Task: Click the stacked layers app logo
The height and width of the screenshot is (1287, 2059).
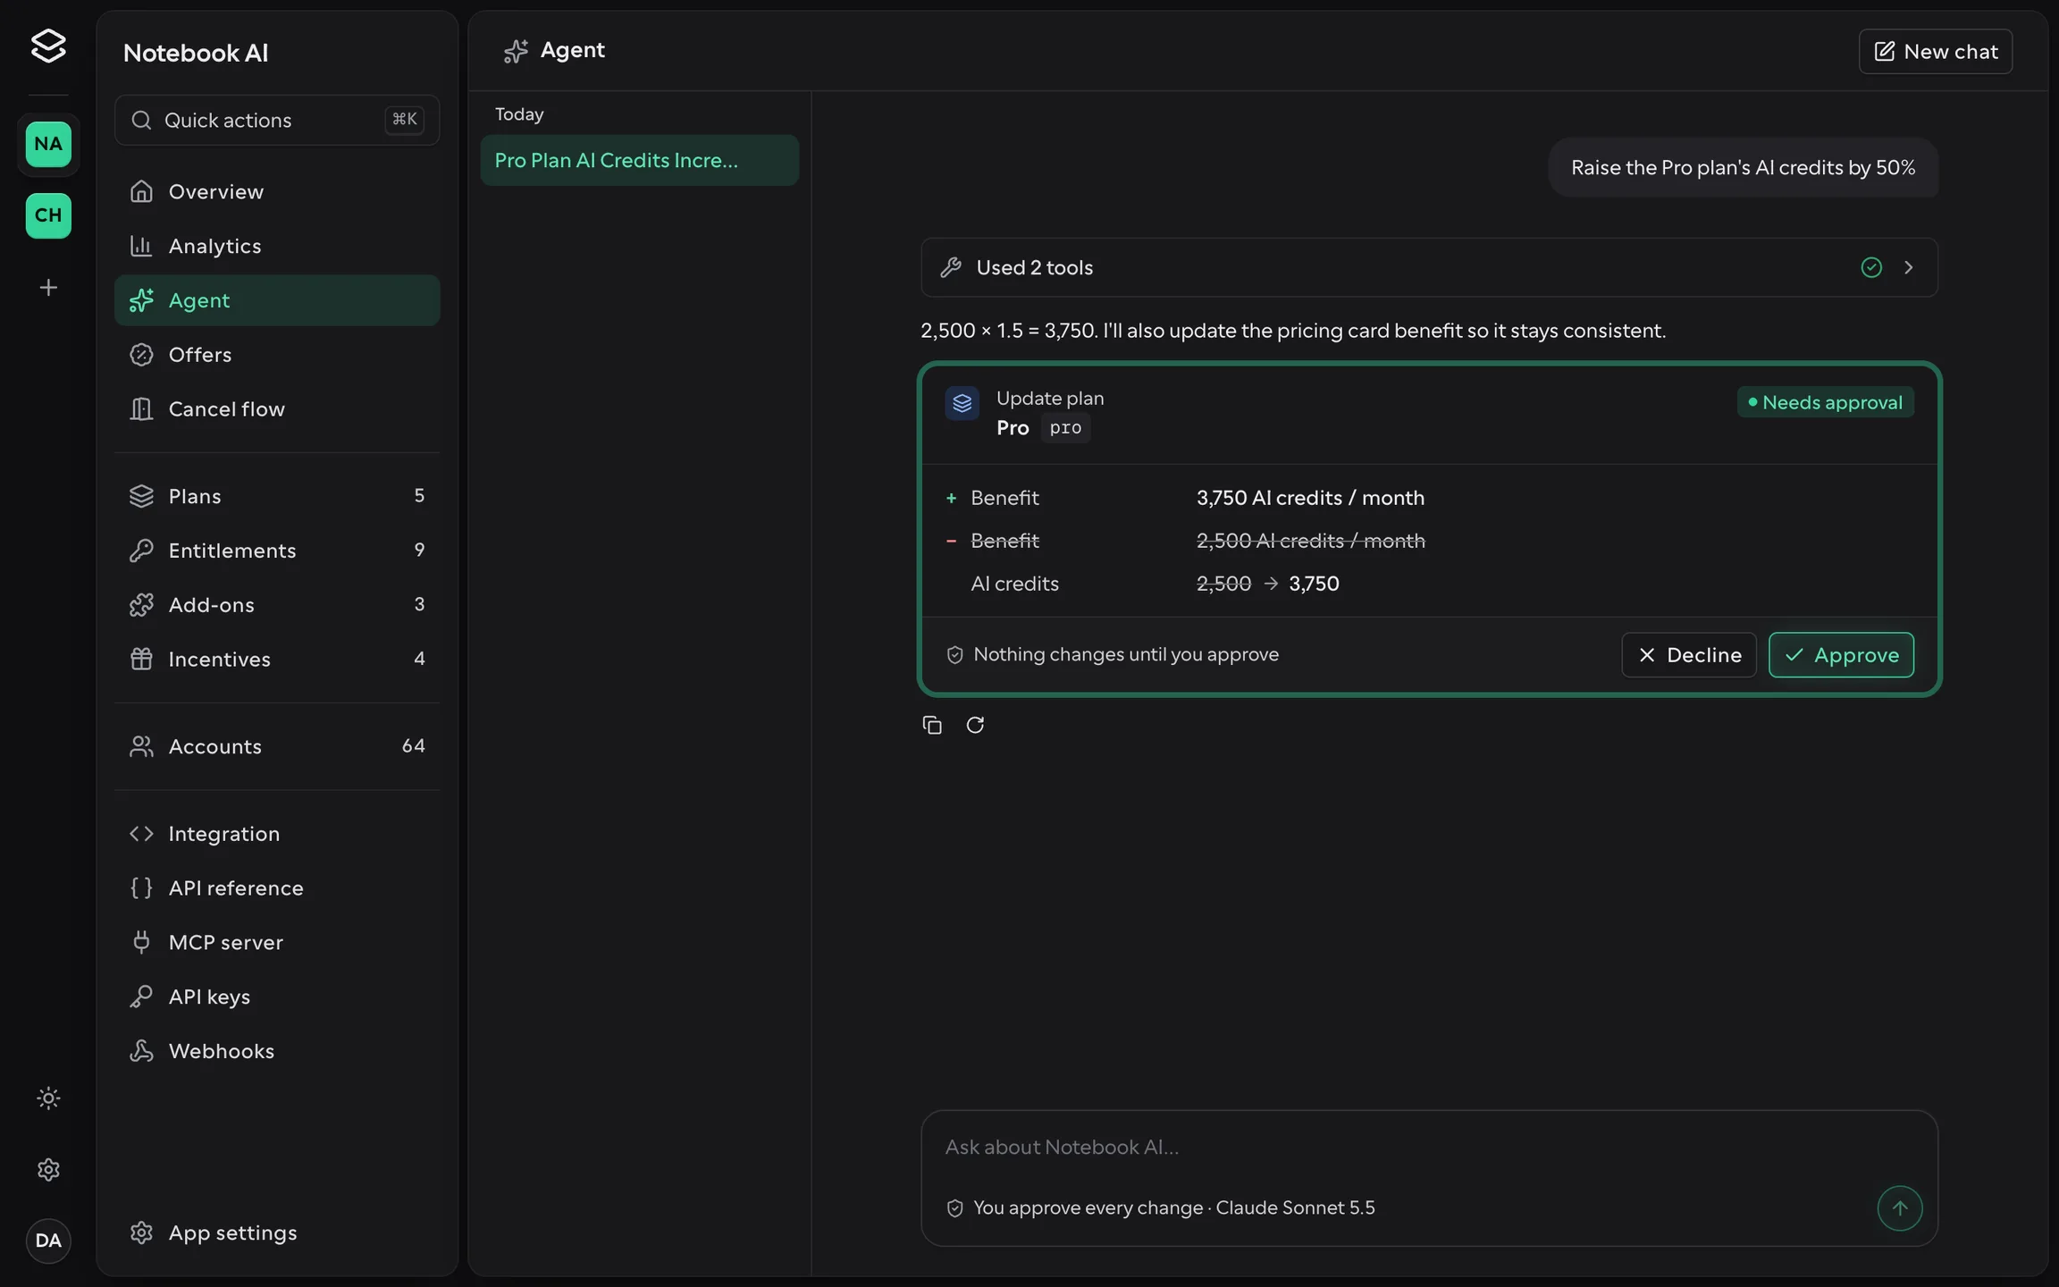Action: [x=48, y=46]
